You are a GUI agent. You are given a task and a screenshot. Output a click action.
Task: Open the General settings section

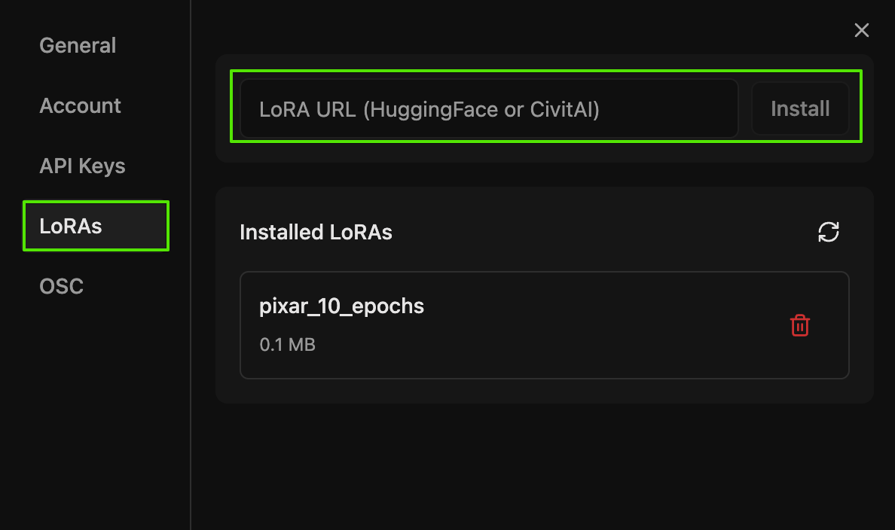tap(78, 45)
